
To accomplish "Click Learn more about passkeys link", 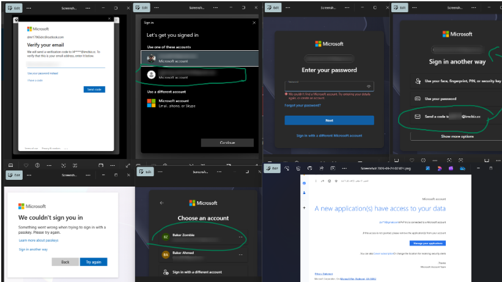I will pos(39,240).
